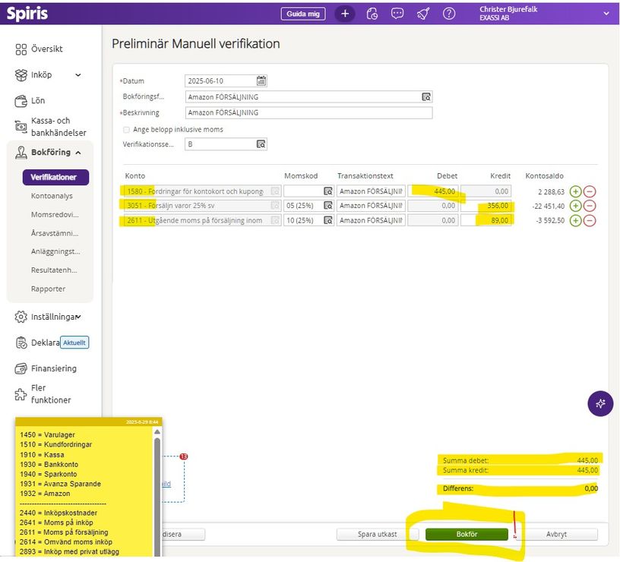Open Momskod lookup on the 1580 row
The height and width of the screenshot is (562, 620).
click(x=328, y=191)
